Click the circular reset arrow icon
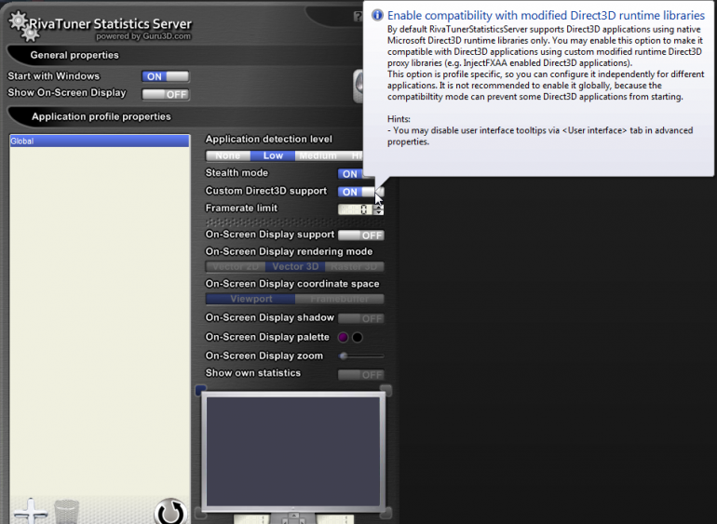Image resolution: width=717 pixels, height=524 pixels. click(x=170, y=512)
